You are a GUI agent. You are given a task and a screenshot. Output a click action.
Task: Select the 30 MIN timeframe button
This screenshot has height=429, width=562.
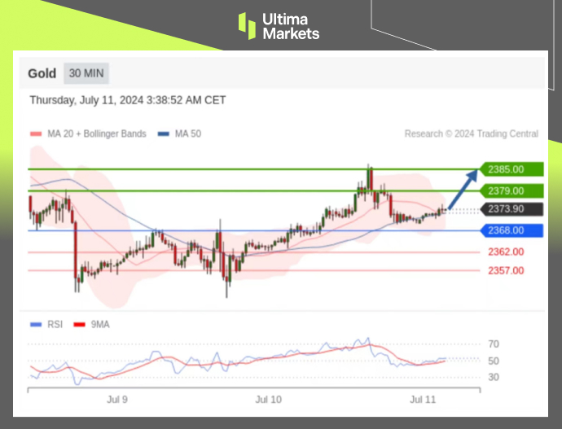click(86, 73)
